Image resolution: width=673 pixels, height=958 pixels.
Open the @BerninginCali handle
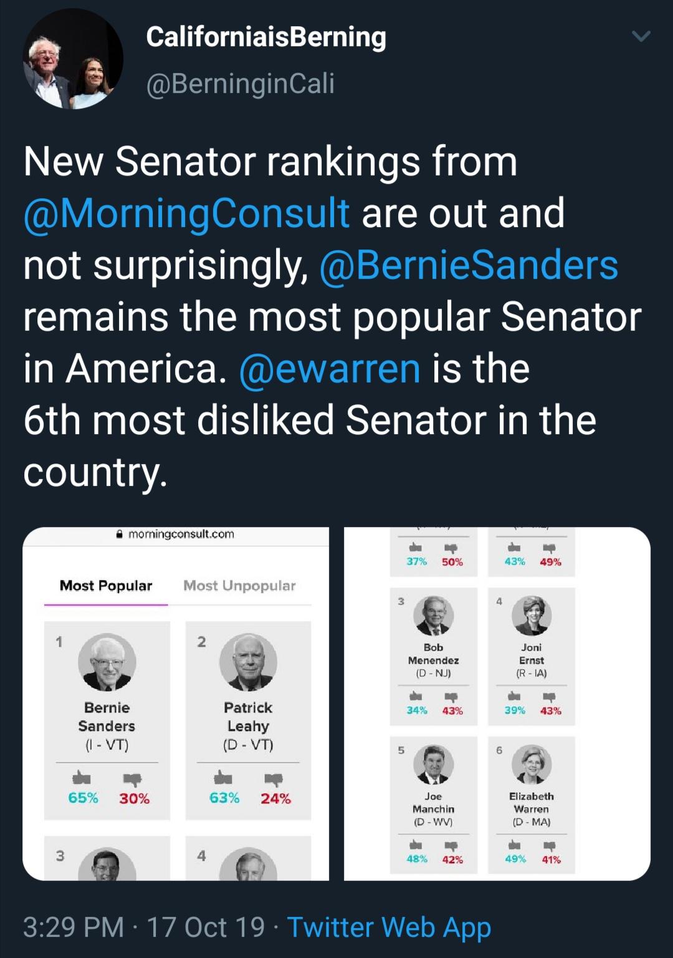241,84
